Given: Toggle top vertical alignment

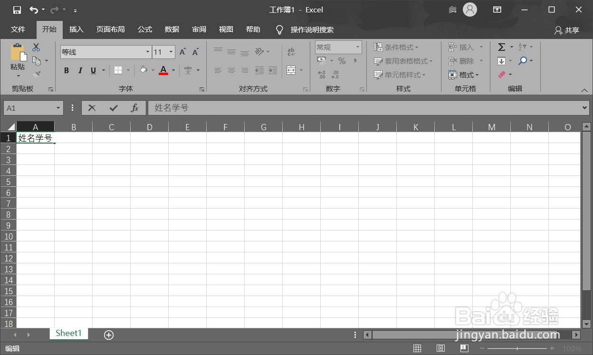Looking at the screenshot, I should coord(218,50).
